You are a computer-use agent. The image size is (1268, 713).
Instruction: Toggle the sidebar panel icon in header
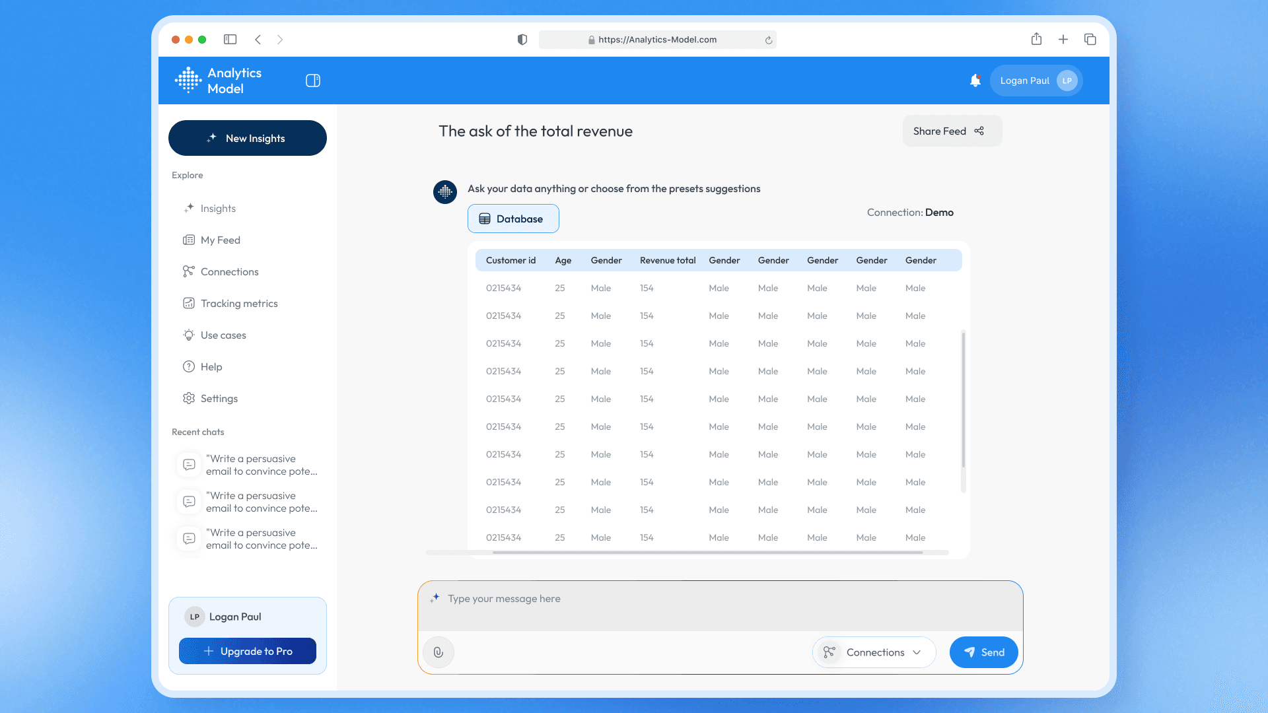coord(313,81)
